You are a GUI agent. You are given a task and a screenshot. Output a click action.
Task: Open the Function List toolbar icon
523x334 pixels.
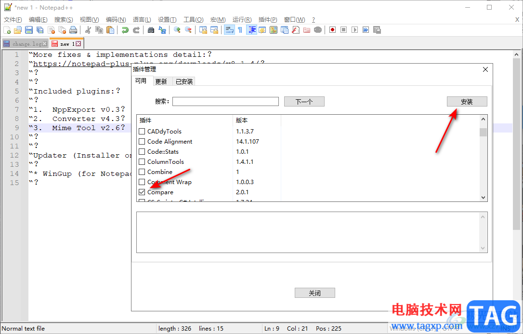pyautogui.click(x=296, y=30)
